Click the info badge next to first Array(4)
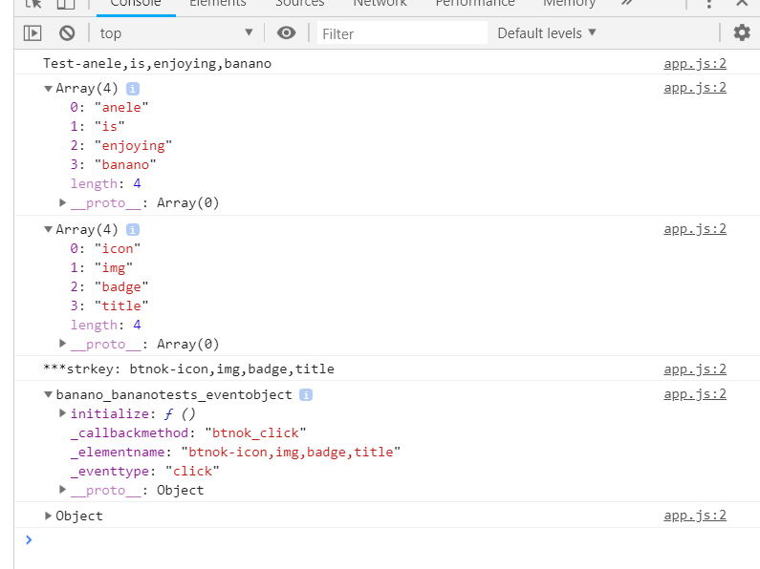 [133, 89]
